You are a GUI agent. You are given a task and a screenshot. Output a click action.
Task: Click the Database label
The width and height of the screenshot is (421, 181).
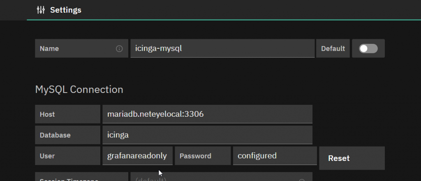click(55, 135)
